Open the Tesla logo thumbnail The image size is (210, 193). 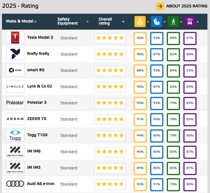tap(15, 38)
